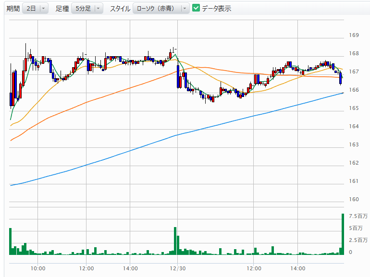The image size is (370, 277).
Task: Open the ローソク（赤青） style dropdown
Action: [x=161, y=9]
